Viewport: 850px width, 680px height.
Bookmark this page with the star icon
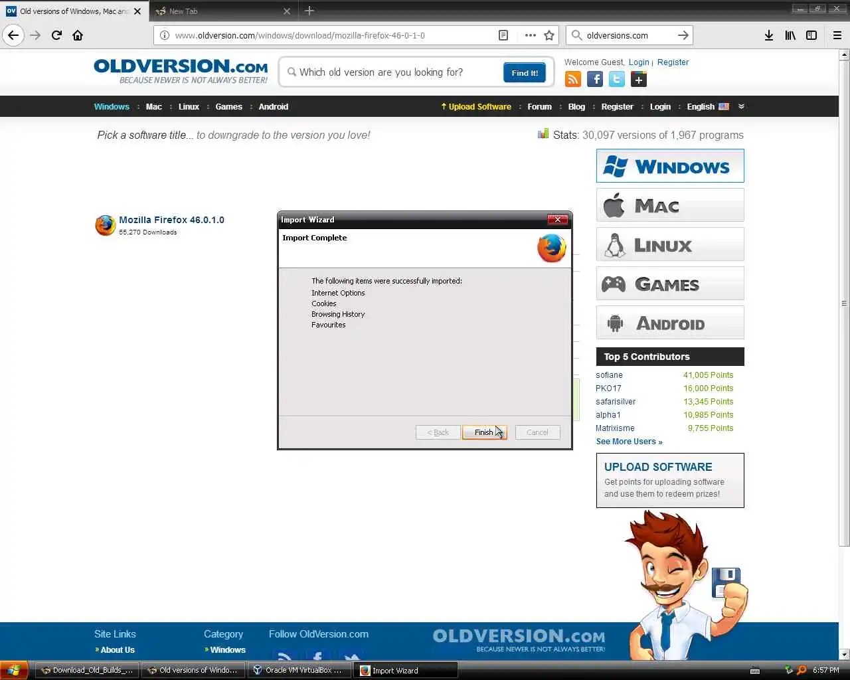(x=549, y=35)
